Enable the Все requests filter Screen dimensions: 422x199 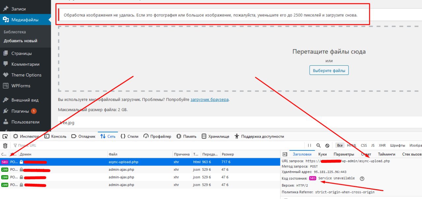[339, 145]
